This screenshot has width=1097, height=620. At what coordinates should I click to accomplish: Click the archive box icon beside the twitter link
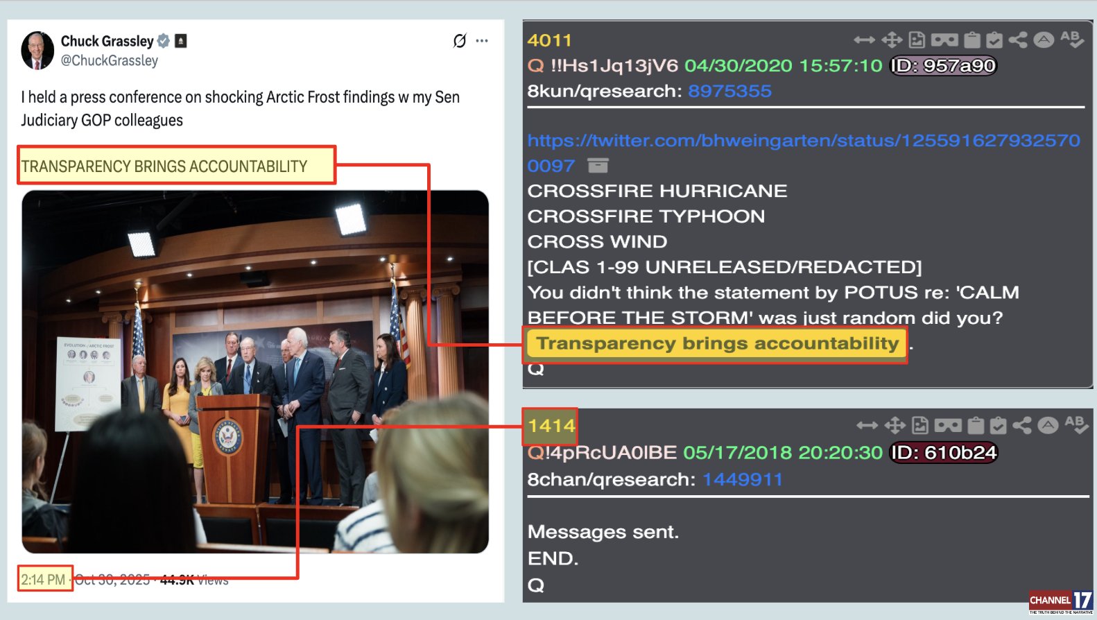[x=598, y=166]
